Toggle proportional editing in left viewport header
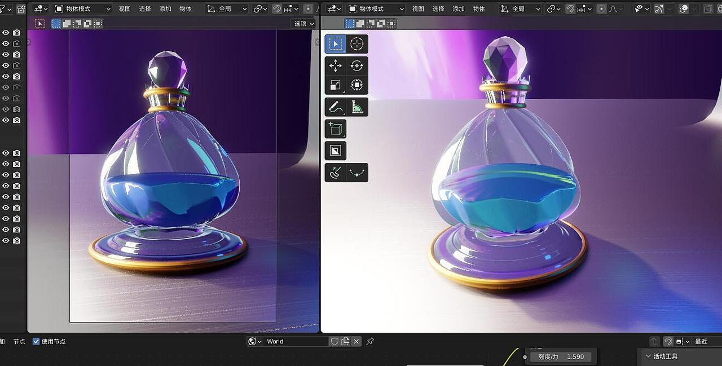This screenshot has height=366, width=722. [x=308, y=9]
